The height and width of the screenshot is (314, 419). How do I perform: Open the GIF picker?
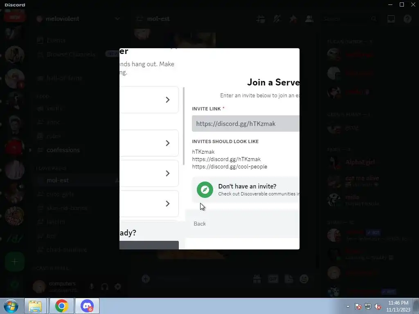pos(273,279)
